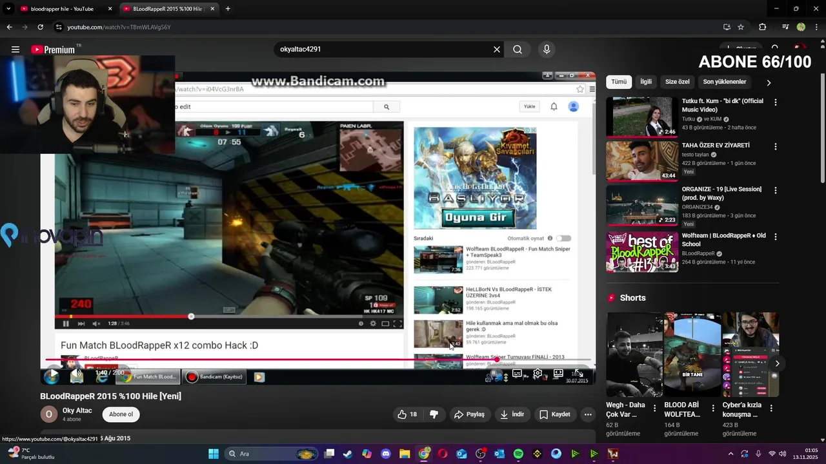
Task: Dislike this video
Action: click(434, 414)
